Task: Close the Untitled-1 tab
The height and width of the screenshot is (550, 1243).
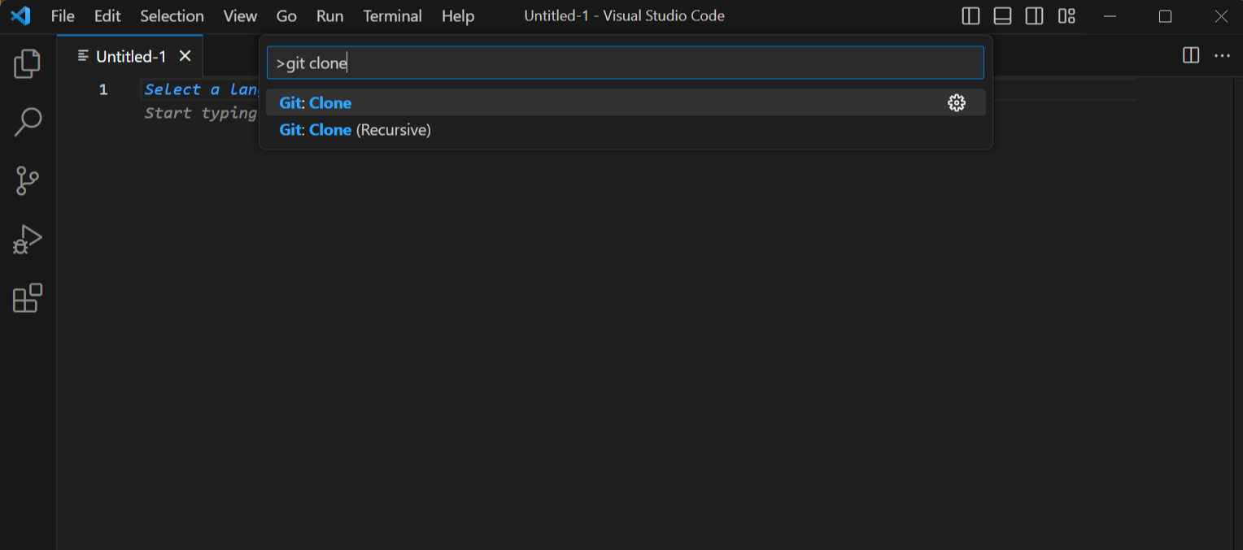Action: point(185,56)
